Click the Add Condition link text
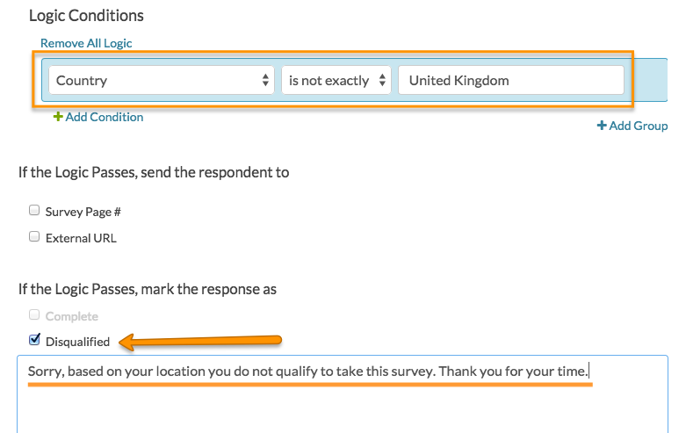 pyautogui.click(x=104, y=117)
